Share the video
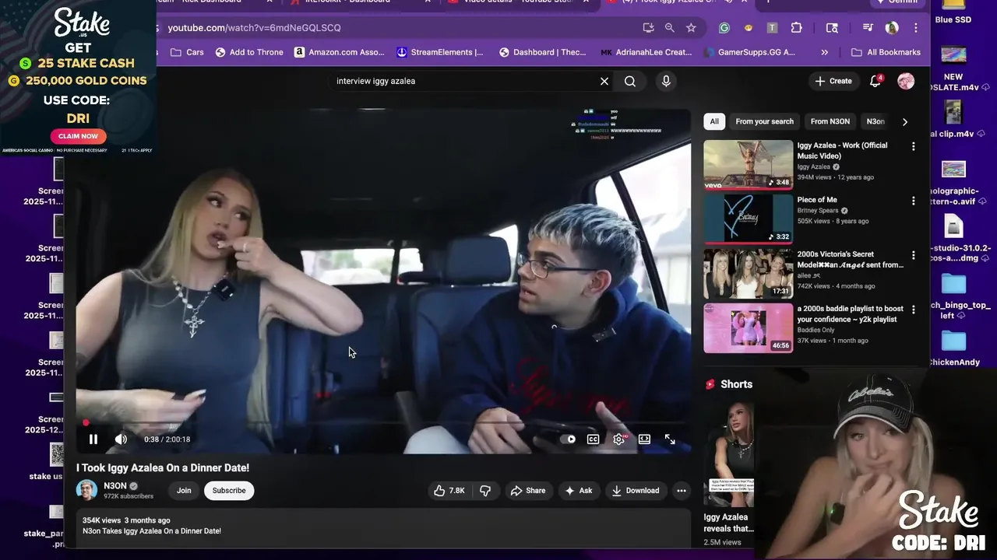997x560 pixels. 527,491
